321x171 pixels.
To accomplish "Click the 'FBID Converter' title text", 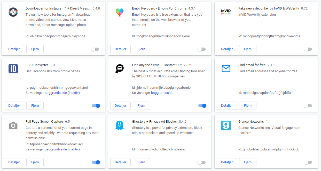I will pyautogui.click(x=37, y=65).
